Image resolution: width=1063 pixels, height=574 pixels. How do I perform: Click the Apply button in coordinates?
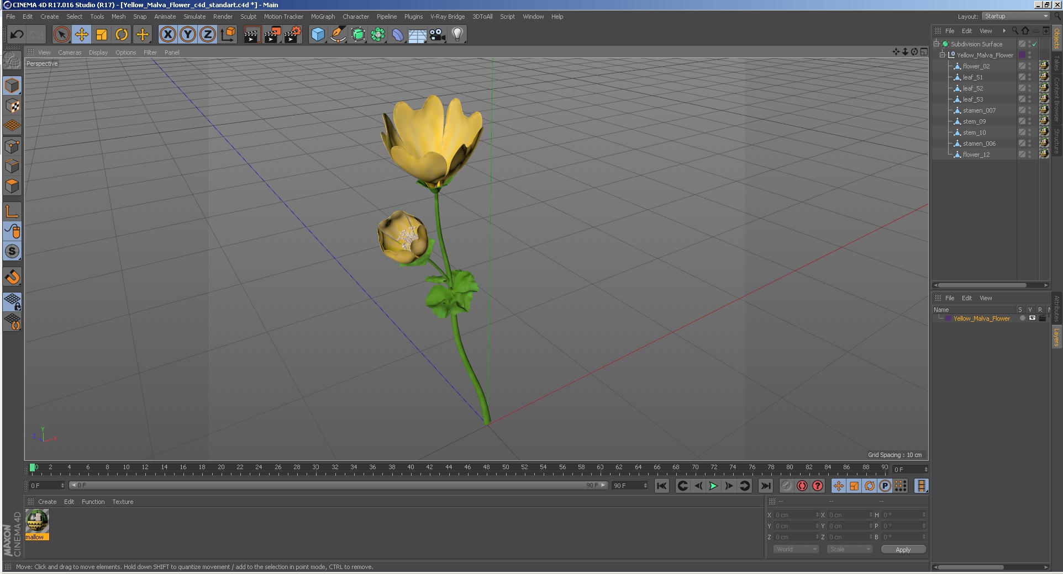(903, 550)
